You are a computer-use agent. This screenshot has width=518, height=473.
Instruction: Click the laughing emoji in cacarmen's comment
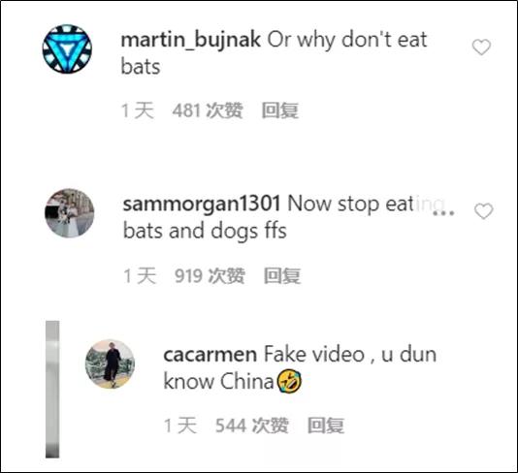click(289, 381)
